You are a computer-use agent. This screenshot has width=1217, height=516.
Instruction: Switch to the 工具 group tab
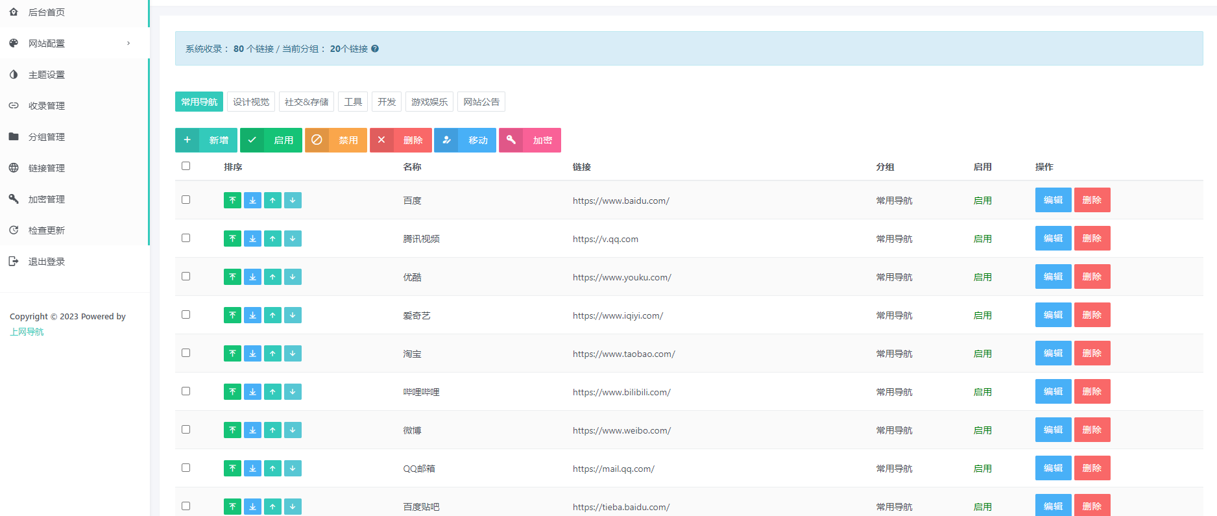[353, 102]
